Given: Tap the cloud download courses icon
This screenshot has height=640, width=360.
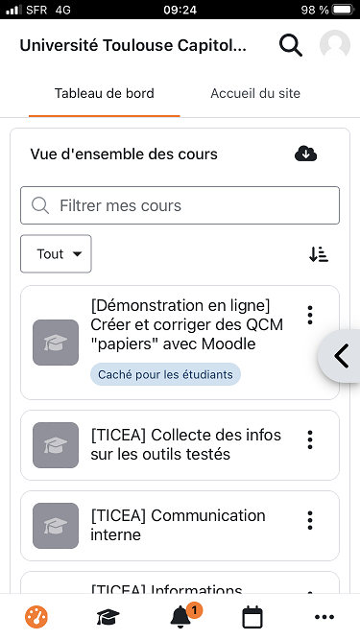Looking at the screenshot, I should pos(305,154).
